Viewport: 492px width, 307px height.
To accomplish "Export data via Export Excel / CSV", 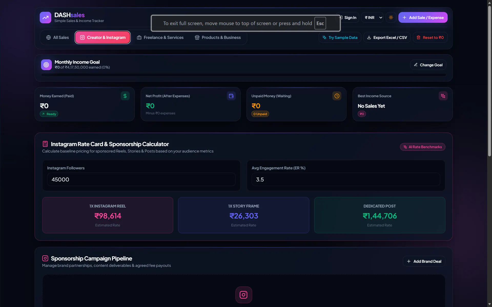I will pos(387,37).
